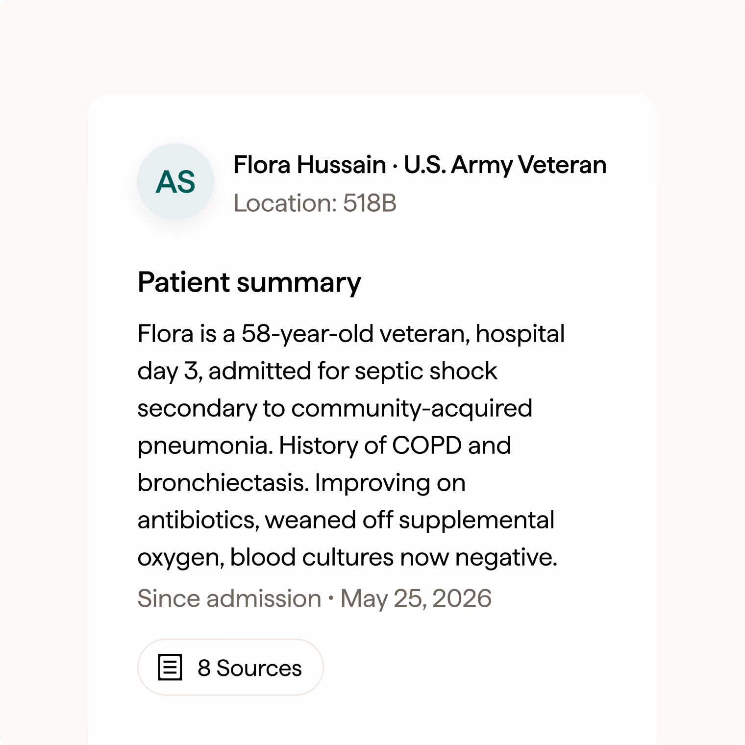Click the May 25, 2026 date
The height and width of the screenshot is (745, 745).
416,598
